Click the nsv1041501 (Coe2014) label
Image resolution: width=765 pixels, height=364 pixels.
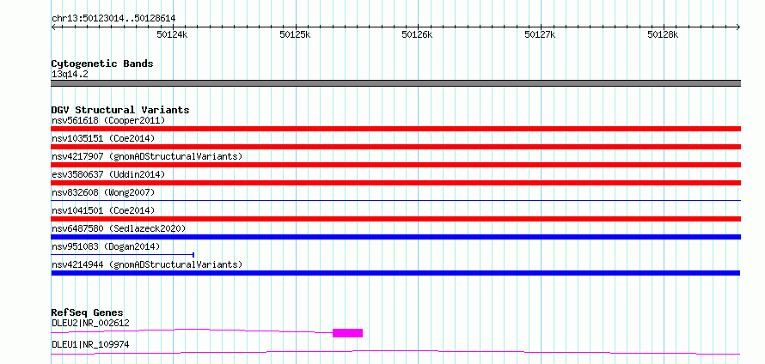click(x=103, y=210)
